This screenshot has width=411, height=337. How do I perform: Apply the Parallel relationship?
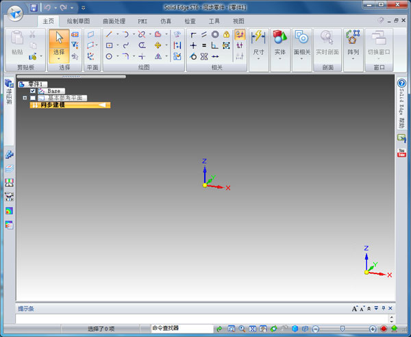tap(204, 34)
